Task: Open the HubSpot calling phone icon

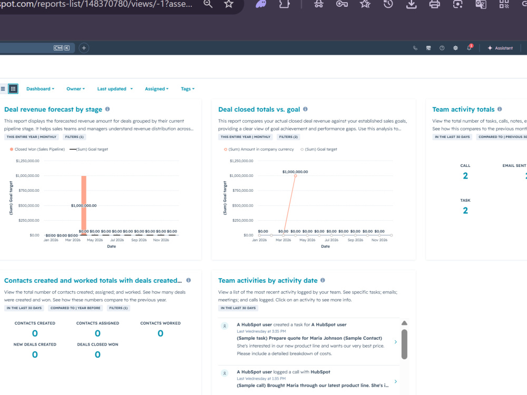Action: (x=415, y=48)
